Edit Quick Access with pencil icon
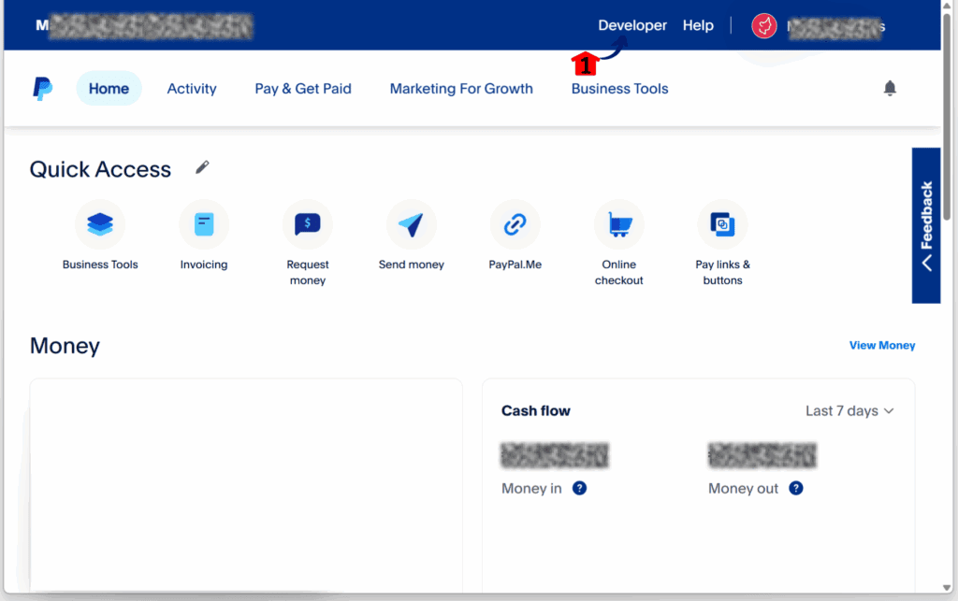This screenshot has height=601, width=958. pyautogui.click(x=202, y=167)
